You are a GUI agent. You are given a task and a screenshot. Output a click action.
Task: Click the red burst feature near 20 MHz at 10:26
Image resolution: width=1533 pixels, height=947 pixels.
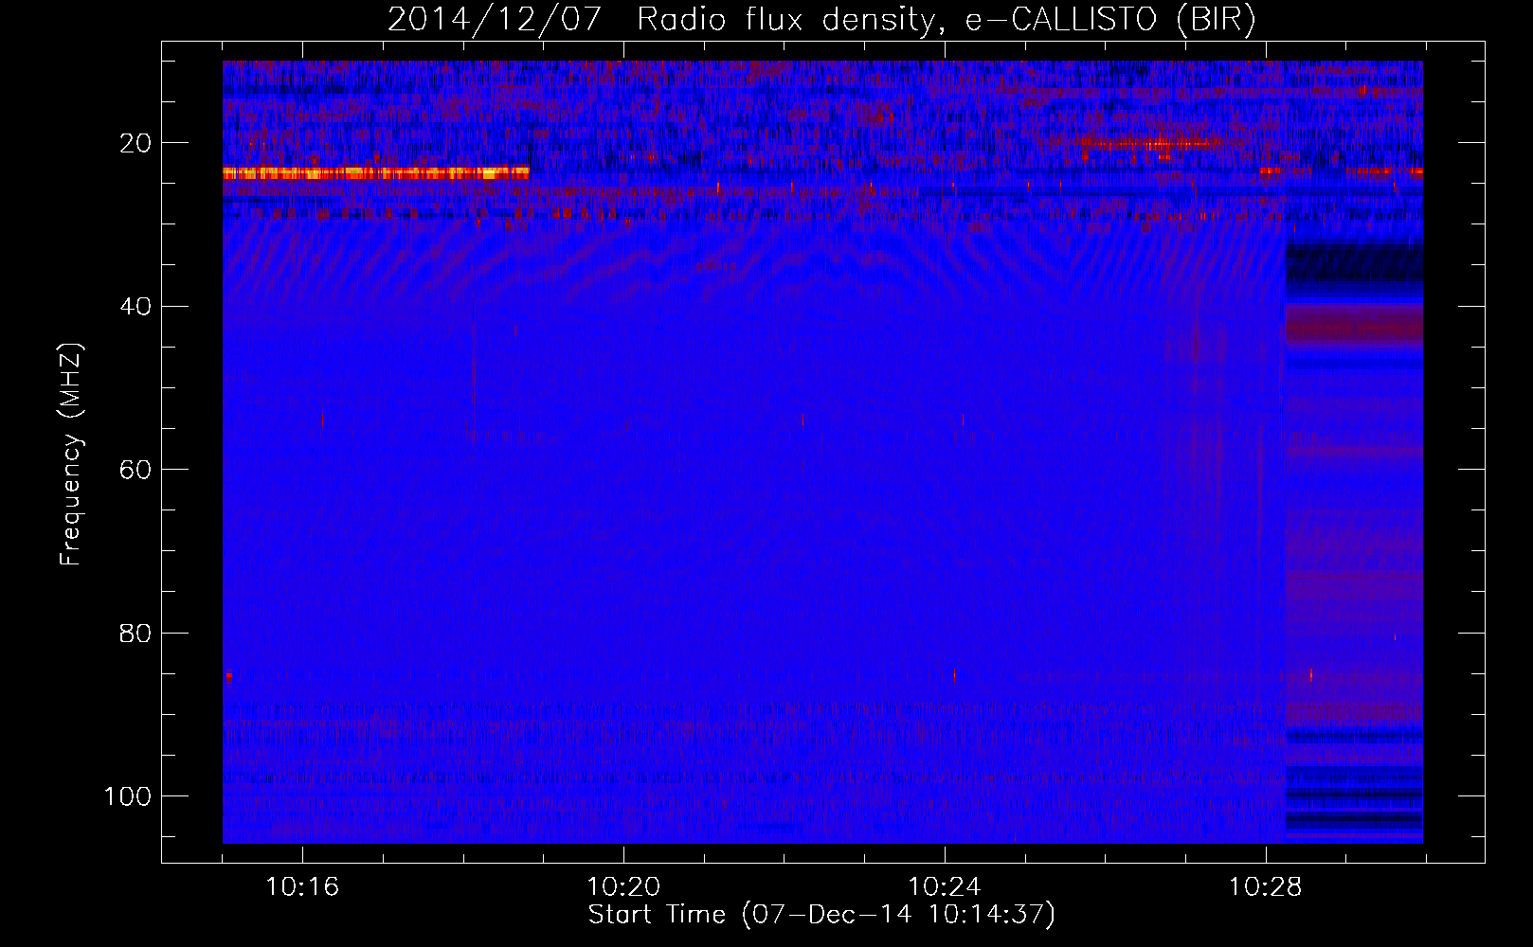pyautogui.click(x=1148, y=144)
